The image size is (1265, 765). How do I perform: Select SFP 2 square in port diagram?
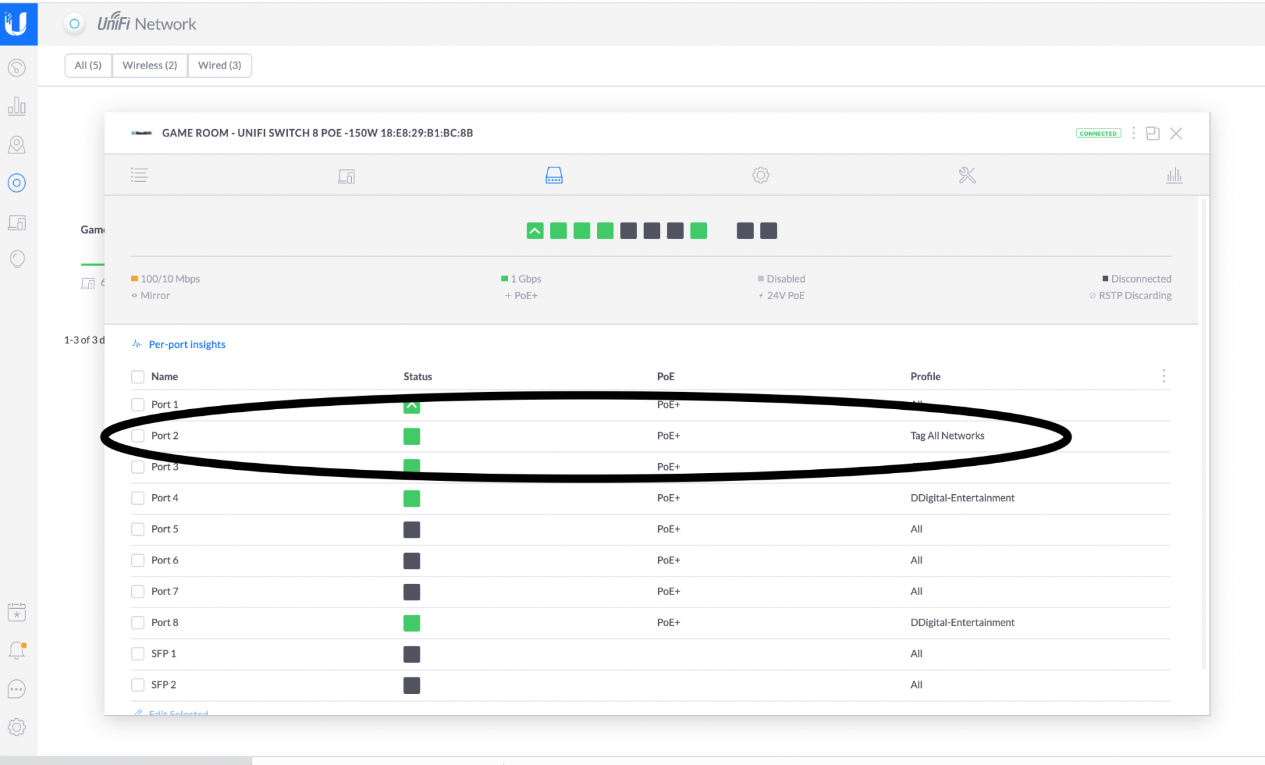tap(769, 231)
